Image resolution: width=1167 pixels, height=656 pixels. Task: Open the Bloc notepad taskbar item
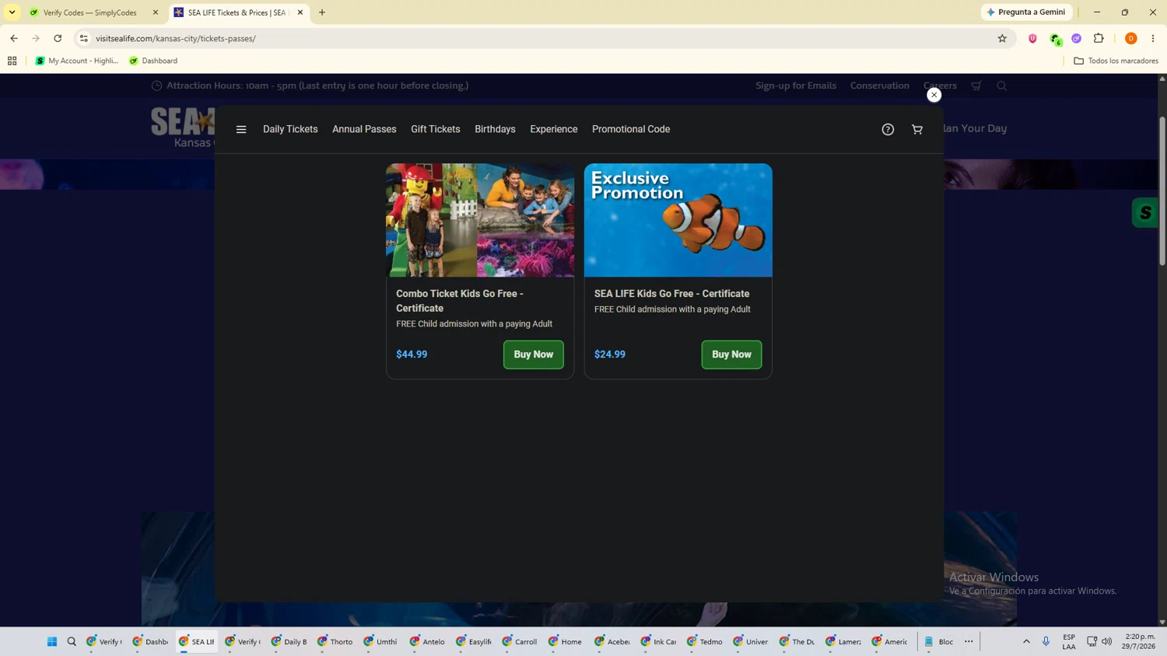pyautogui.click(x=938, y=642)
